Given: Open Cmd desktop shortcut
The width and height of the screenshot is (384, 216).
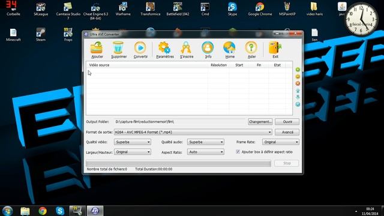Looking at the screenshot, I should (205, 8).
